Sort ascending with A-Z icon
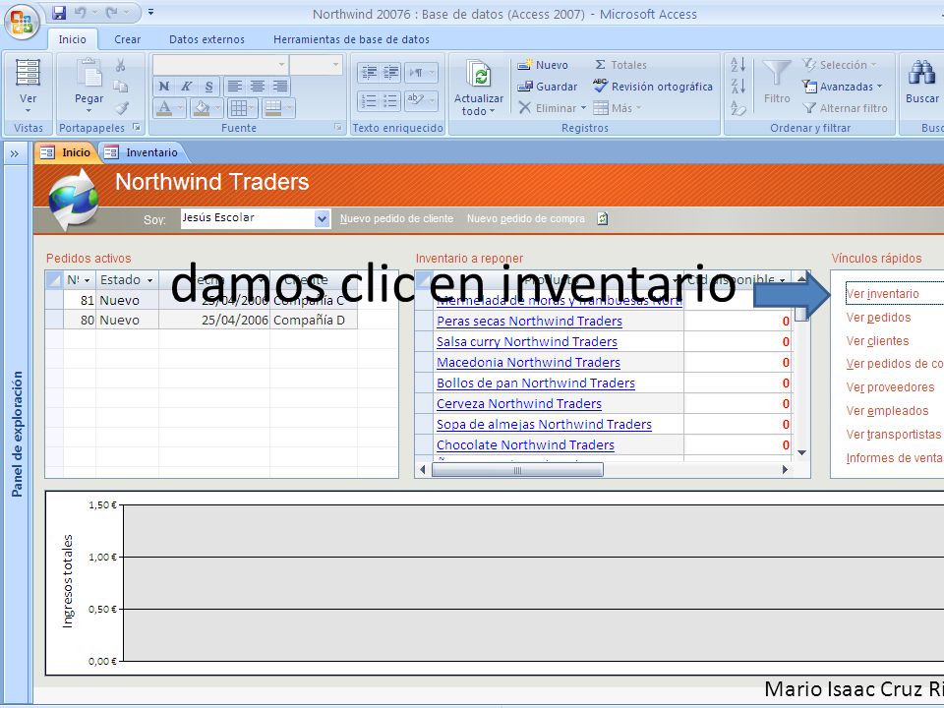This screenshot has width=944, height=708. point(738,64)
